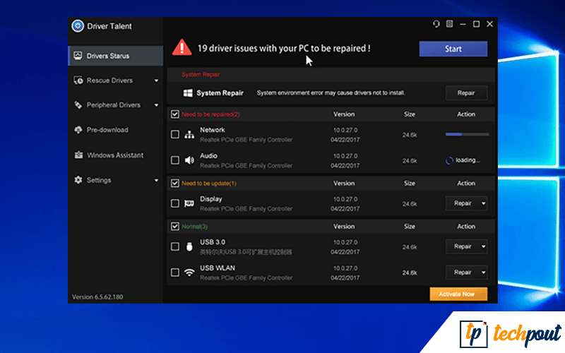This screenshot has height=353, width=565.
Task: Click the Network driver progress bar
Action: 466,134
